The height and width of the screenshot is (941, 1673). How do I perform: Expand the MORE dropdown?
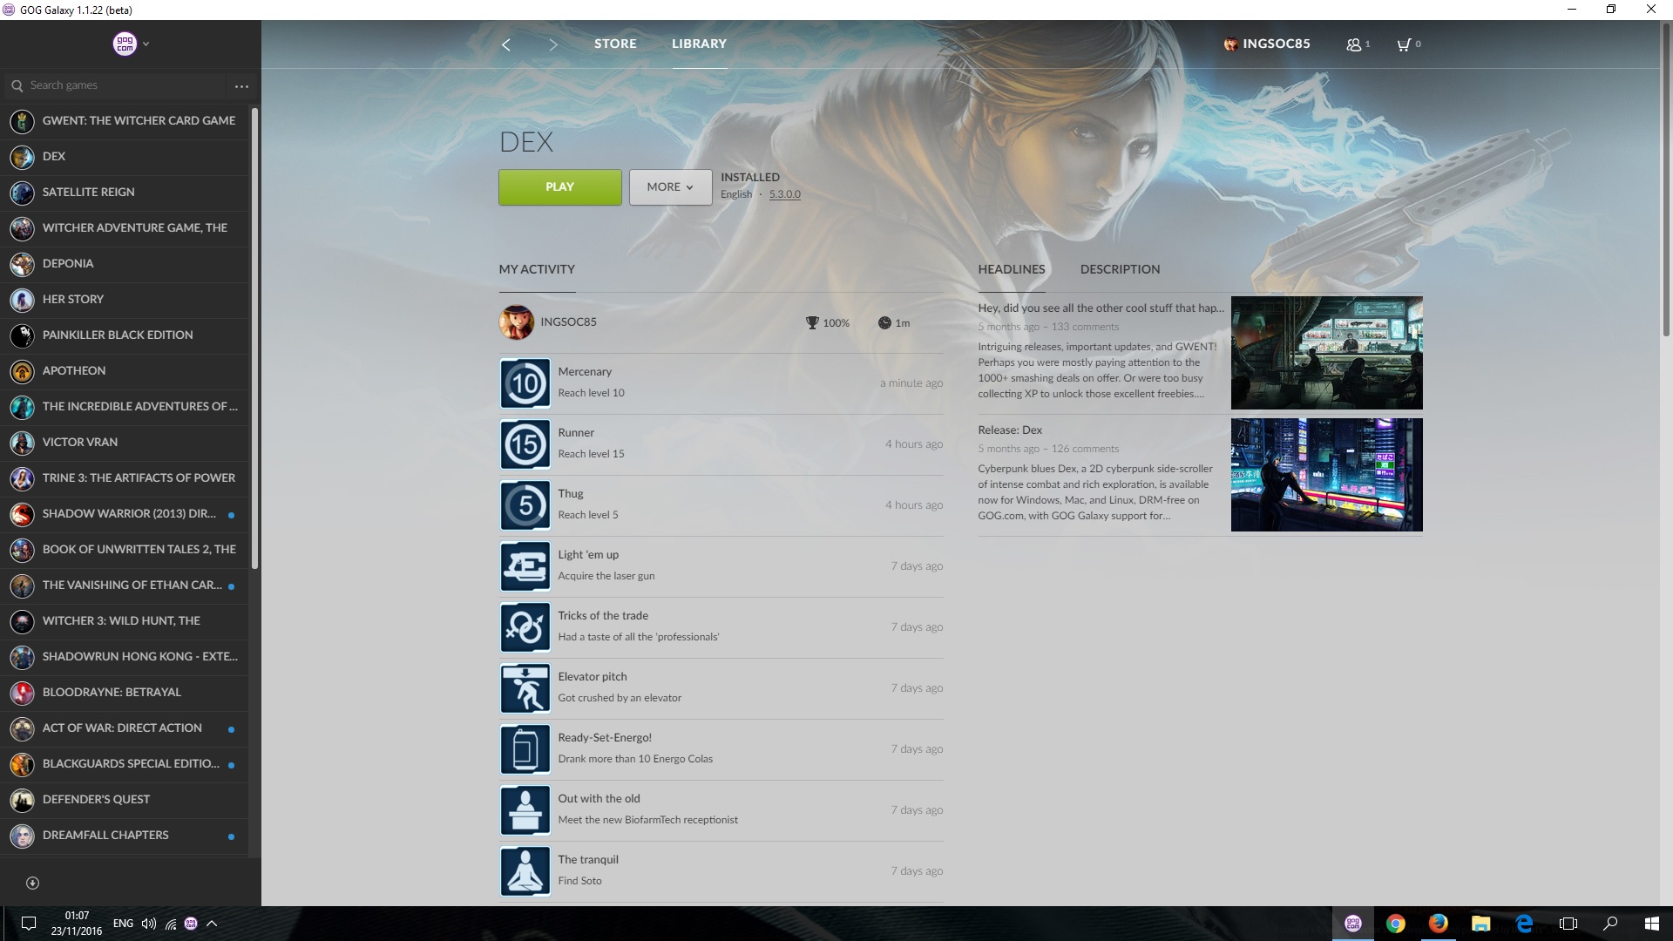pyautogui.click(x=670, y=187)
